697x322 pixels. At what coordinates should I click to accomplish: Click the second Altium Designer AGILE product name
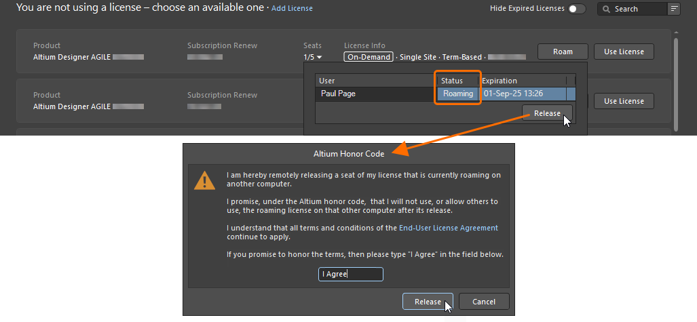coord(72,106)
